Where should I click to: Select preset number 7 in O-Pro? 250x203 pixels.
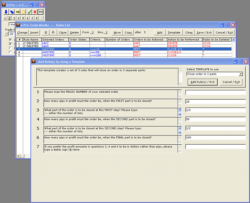pos(32,18)
